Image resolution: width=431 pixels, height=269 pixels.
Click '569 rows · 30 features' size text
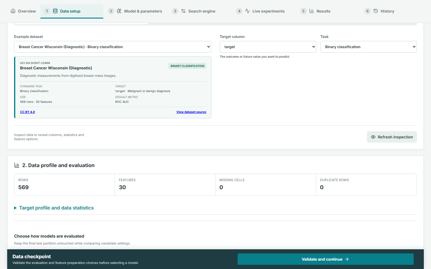coord(36,102)
